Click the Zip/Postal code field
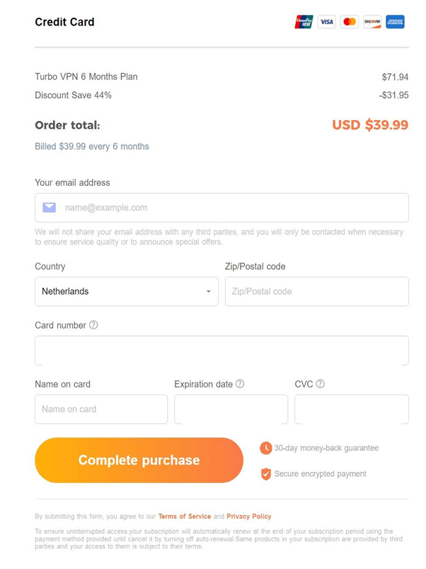 pyautogui.click(x=316, y=291)
